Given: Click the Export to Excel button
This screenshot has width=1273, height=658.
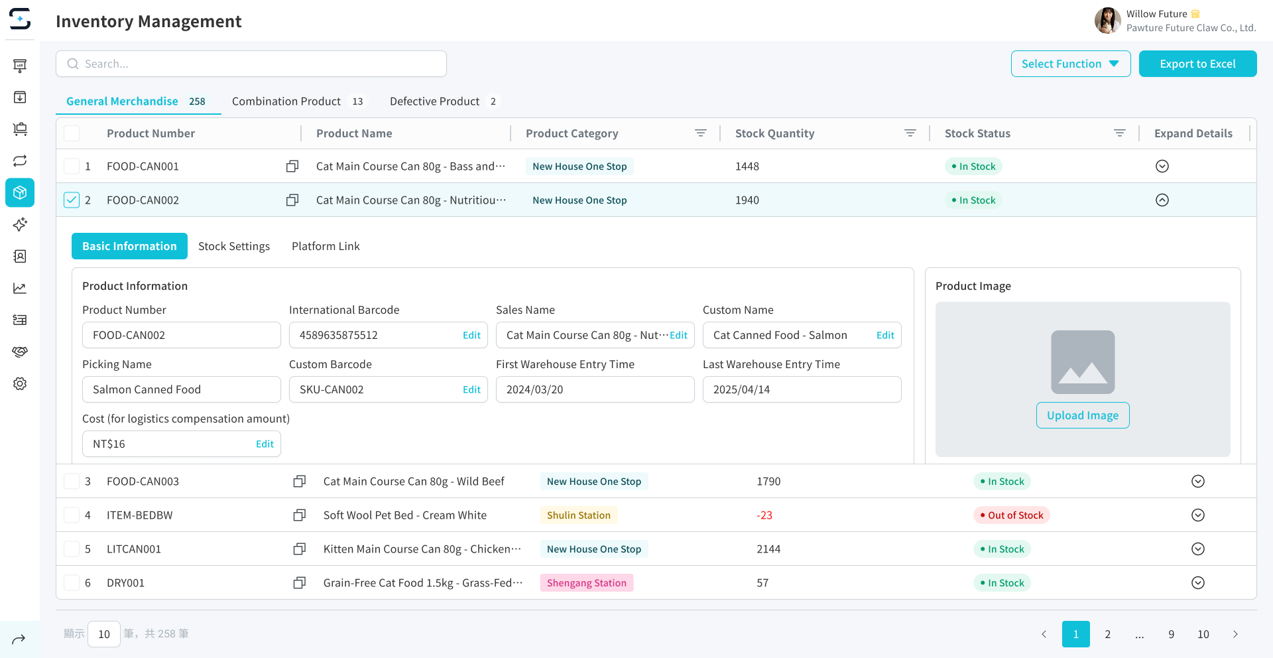Looking at the screenshot, I should pyautogui.click(x=1197, y=64).
